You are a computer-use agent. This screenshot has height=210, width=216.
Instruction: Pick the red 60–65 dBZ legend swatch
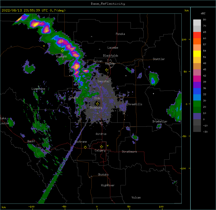pos(197,35)
